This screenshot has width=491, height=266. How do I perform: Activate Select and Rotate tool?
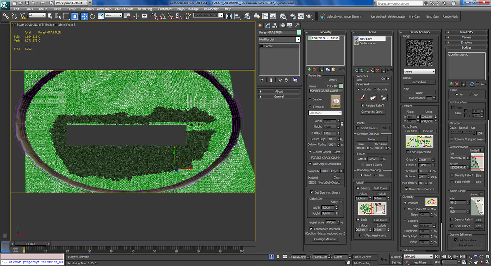click(92, 16)
